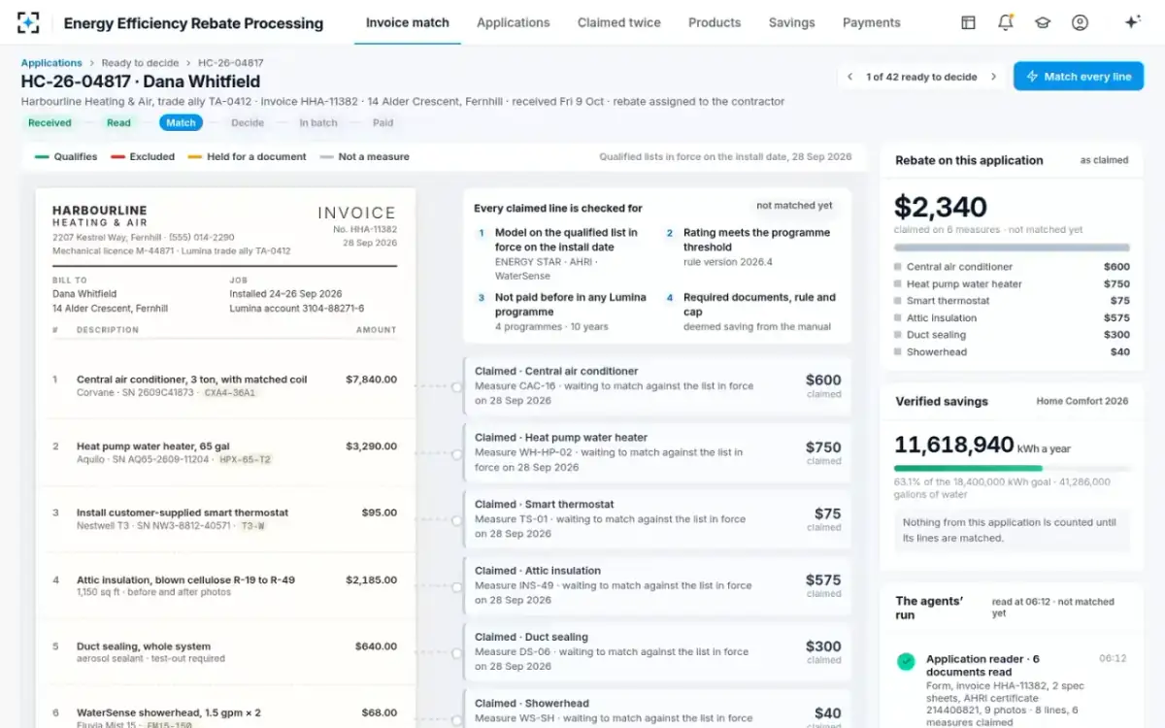Open the Claimed Smart thermostat card

(657, 519)
